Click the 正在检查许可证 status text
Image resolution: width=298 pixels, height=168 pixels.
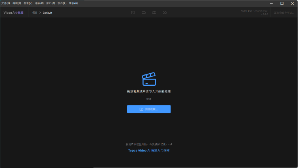284,13
